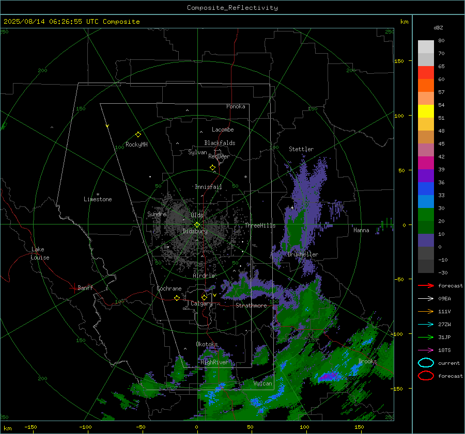Click the Strathmore label
Viewport: 465px width, 434px height.
(251, 306)
